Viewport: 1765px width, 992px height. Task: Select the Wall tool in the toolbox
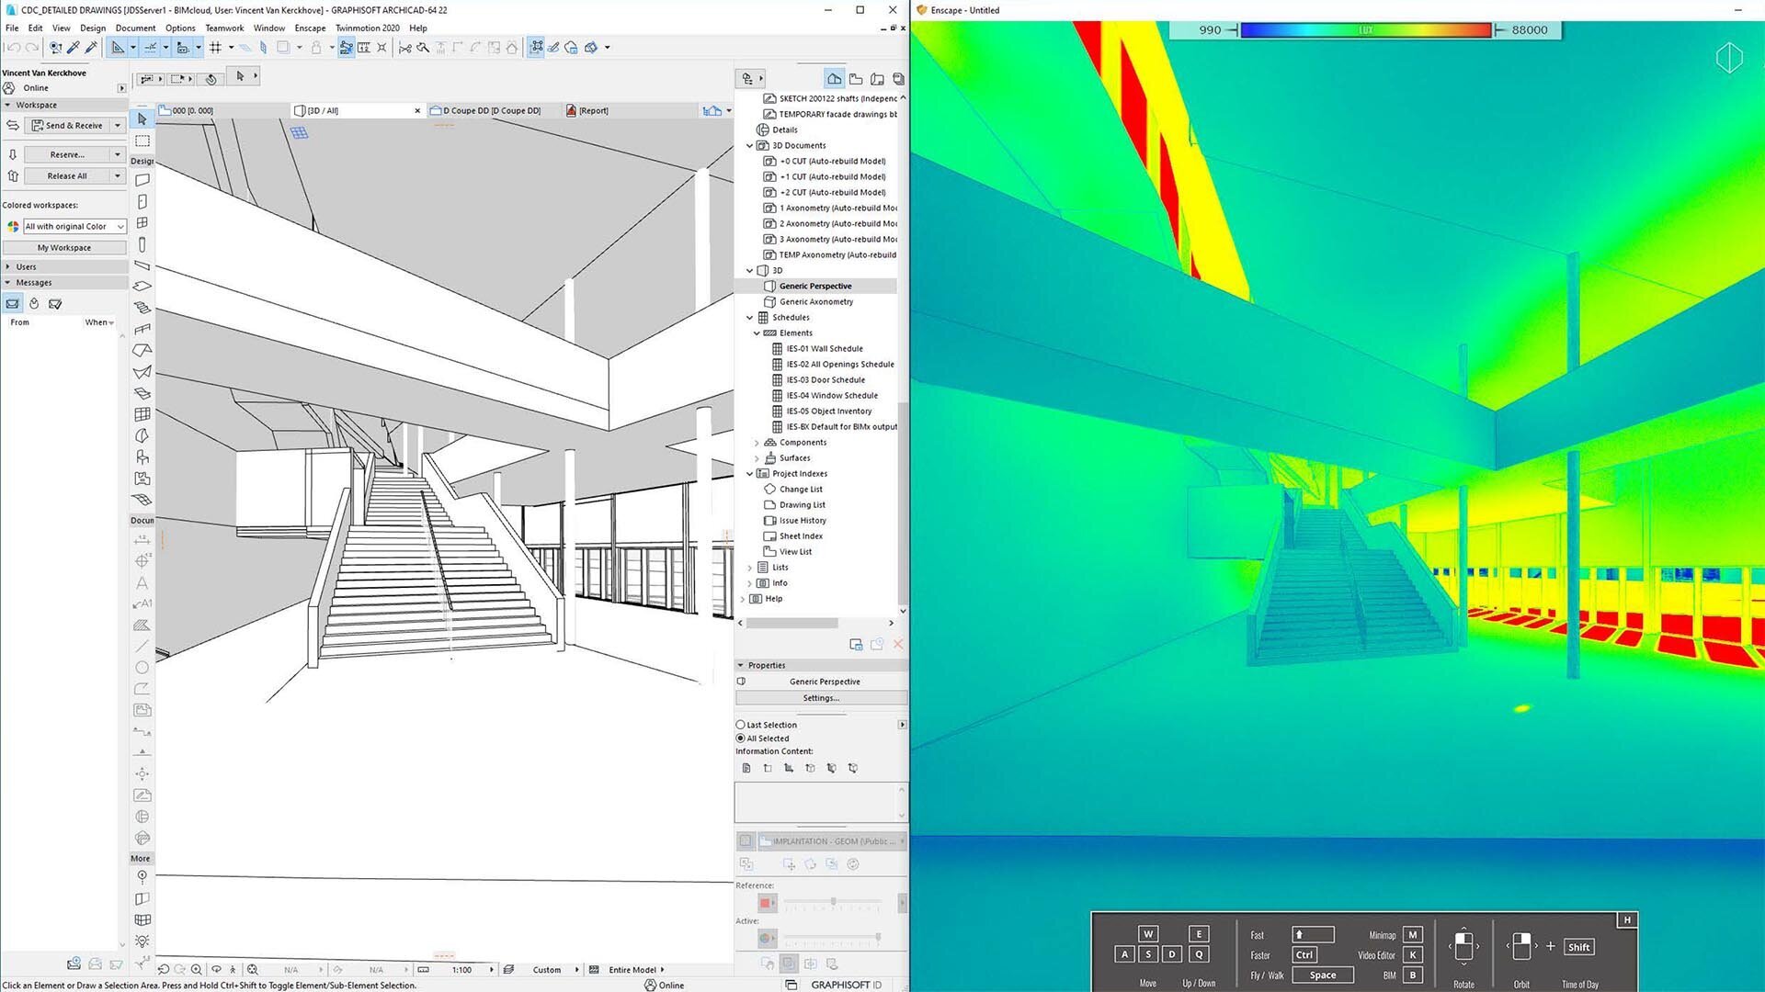coord(142,180)
